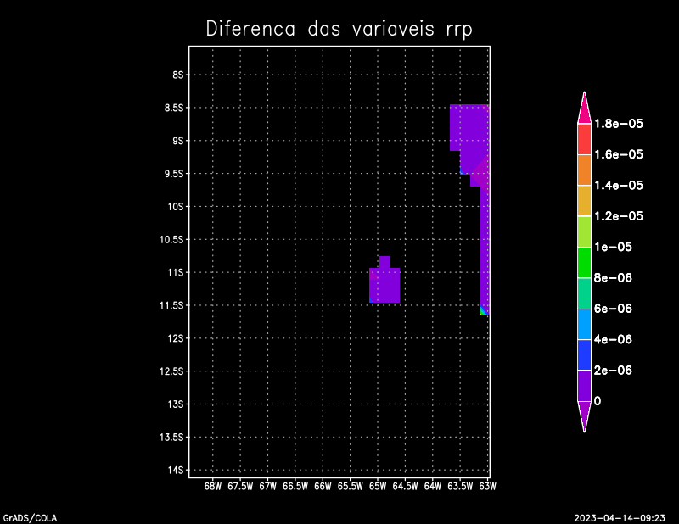Click the '68W' longitude axis label

coord(213,487)
